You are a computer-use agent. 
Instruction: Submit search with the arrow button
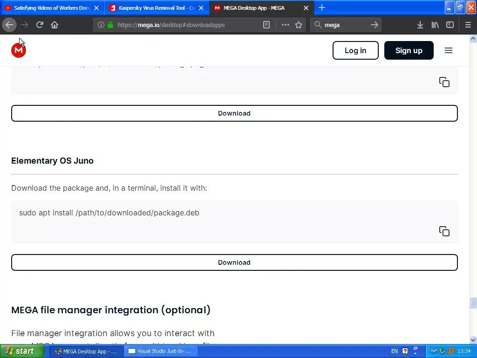point(375,25)
